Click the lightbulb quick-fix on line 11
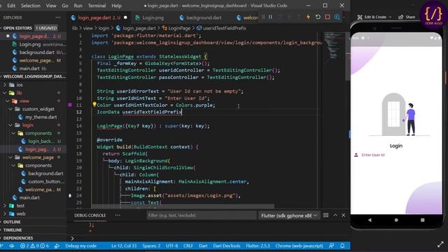Viewport: 448px width, 252px height. coord(94,104)
